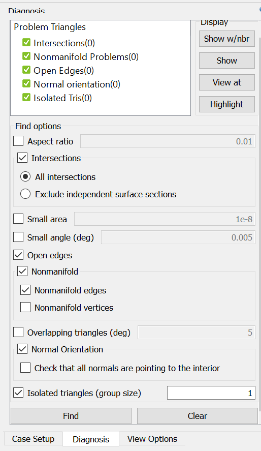Viewport: 261px width, 451px height.
Task: Toggle Normal orientation(0) list checkbox
Action: point(26,84)
